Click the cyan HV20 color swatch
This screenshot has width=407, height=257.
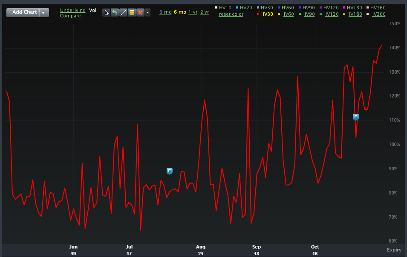pyautogui.click(x=237, y=8)
